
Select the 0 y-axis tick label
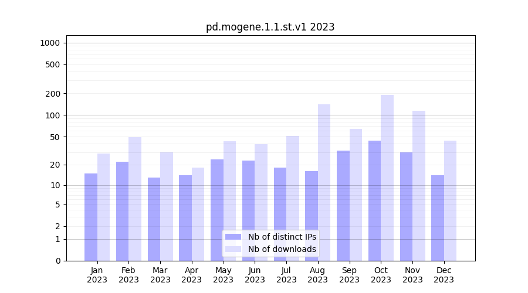click(x=57, y=261)
